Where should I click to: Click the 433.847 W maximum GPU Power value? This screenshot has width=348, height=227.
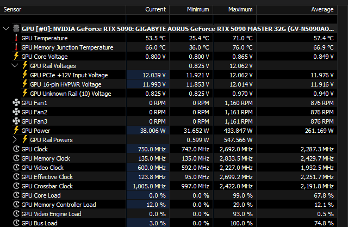pyautogui.click(x=238, y=131)
